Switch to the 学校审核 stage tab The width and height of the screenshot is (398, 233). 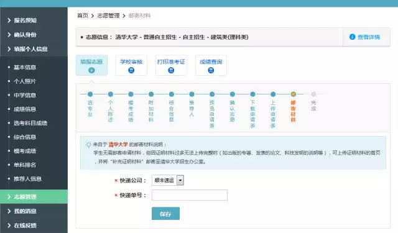point(131,65)
